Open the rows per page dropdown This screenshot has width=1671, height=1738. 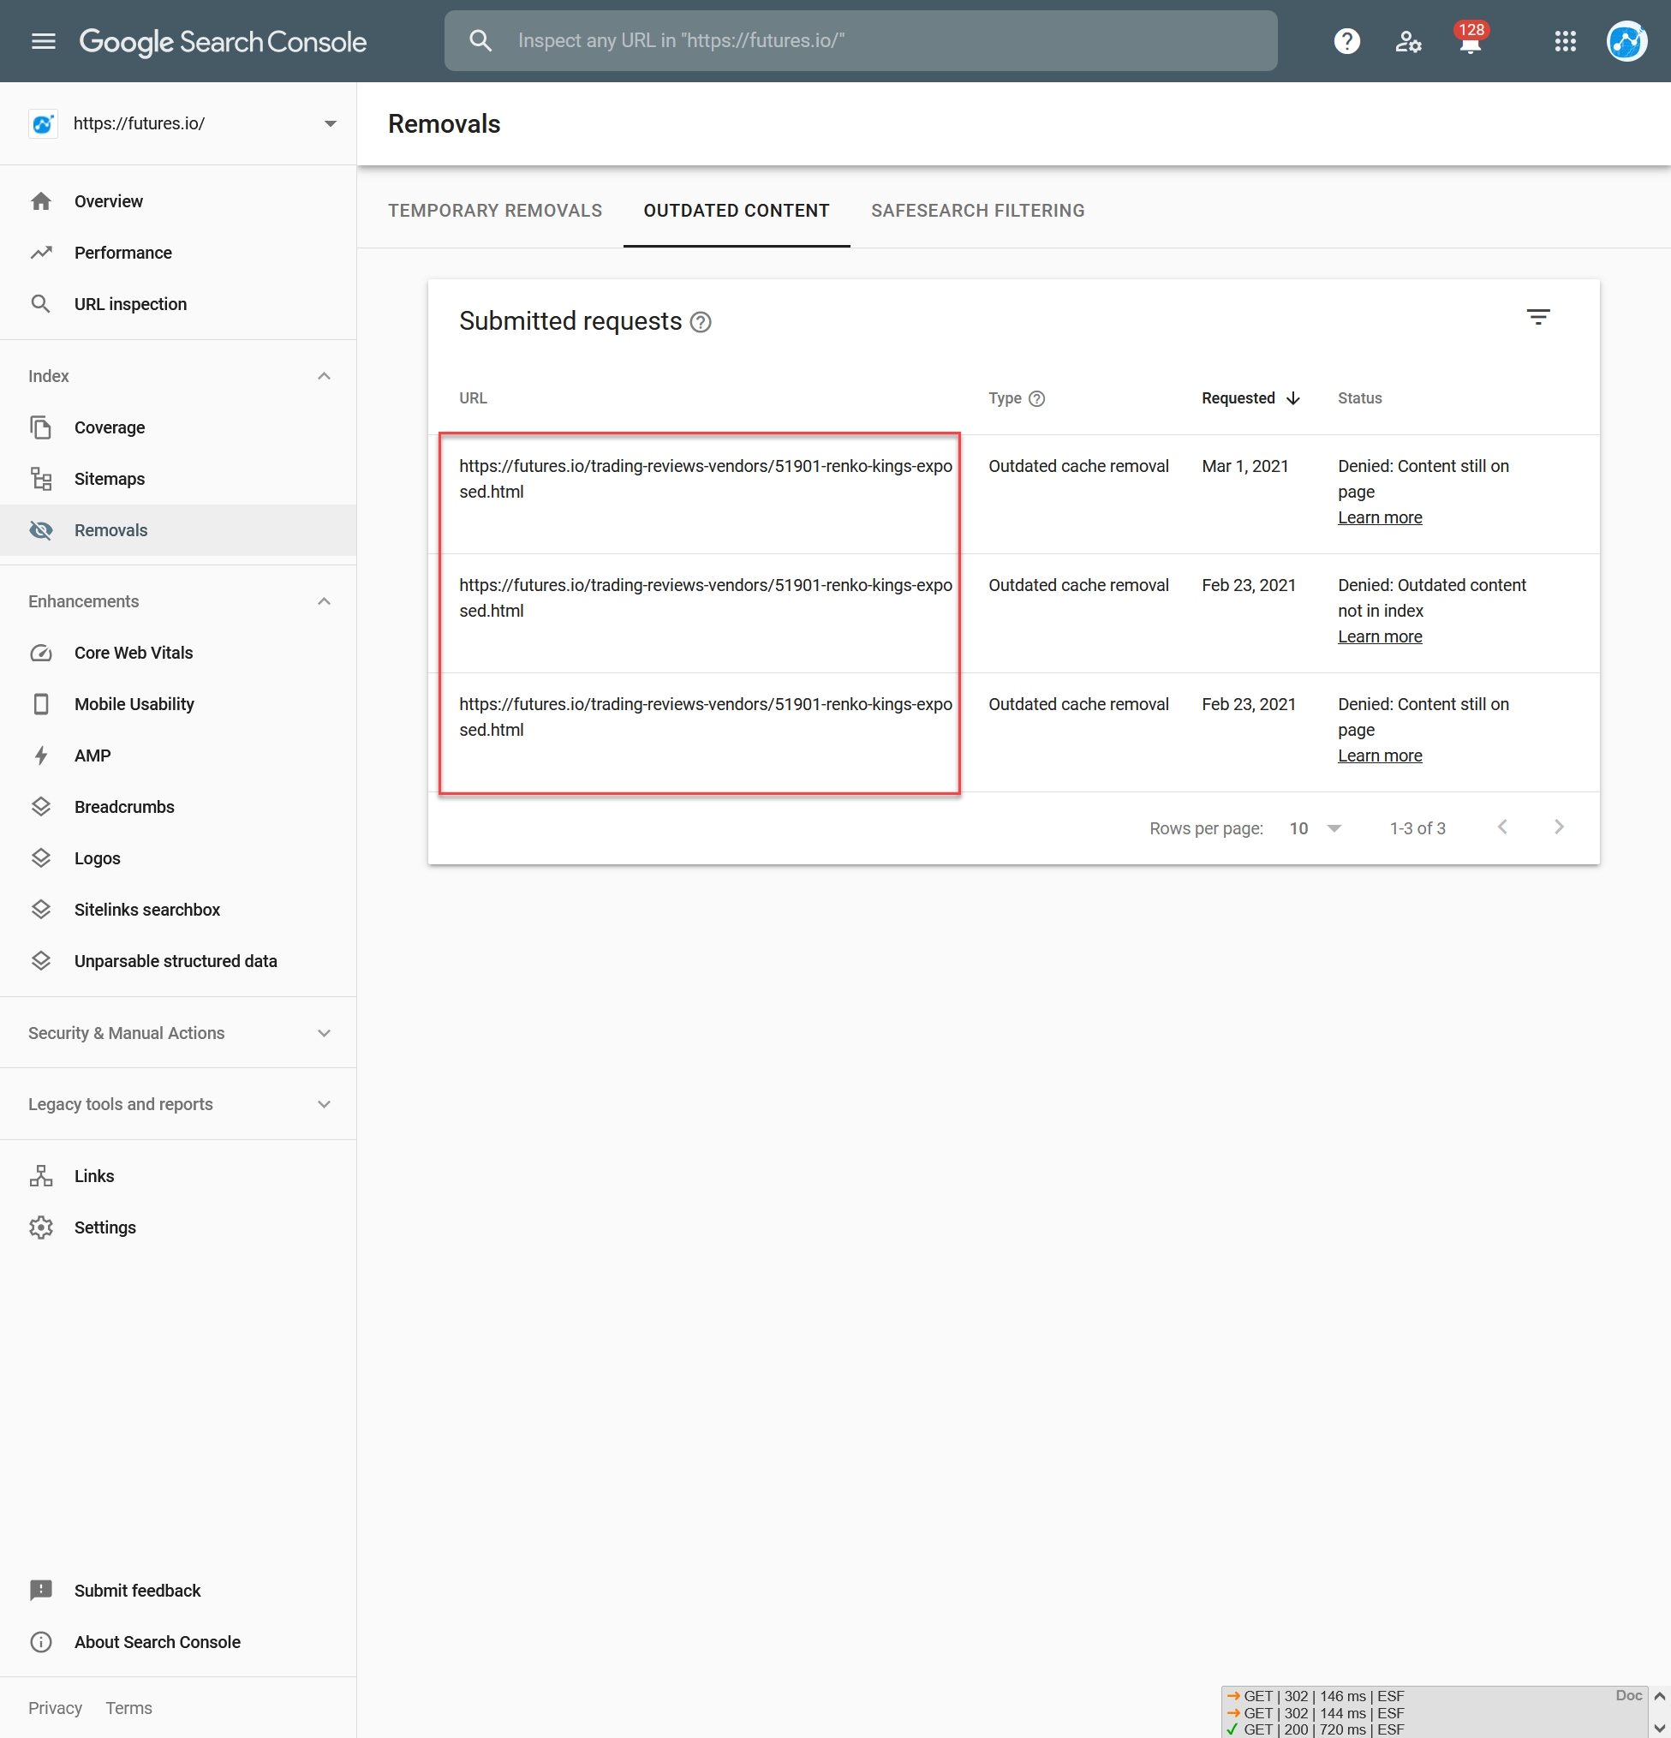point(1316,828)
